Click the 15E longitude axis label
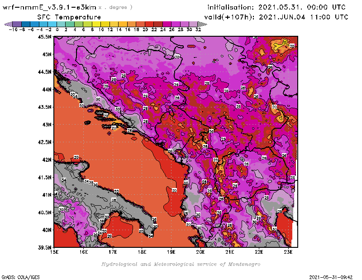This screenshot has width=362, height=280. pyautogui.click(x=54, y=252)
